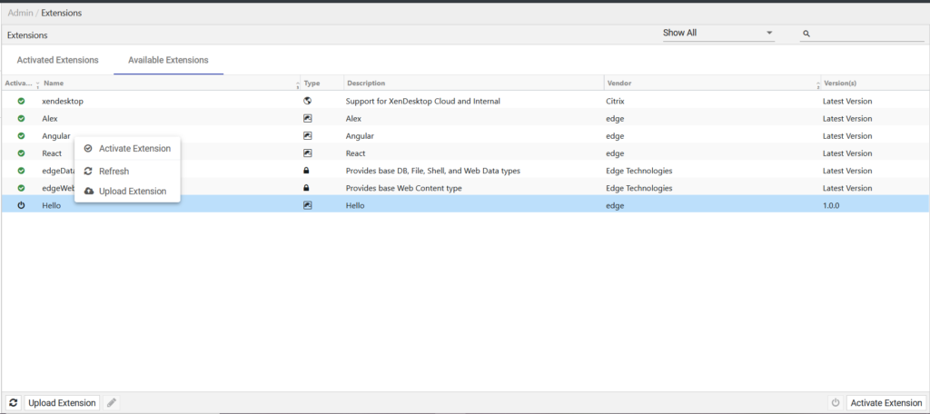This screenshot has height=414, width=930.
Task: Click the Citrix vendor cell
Action: [x=615, y=102]
